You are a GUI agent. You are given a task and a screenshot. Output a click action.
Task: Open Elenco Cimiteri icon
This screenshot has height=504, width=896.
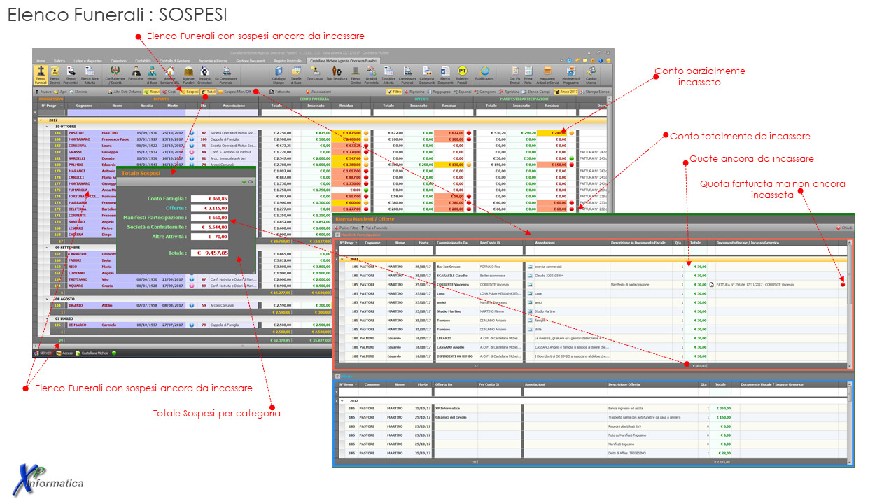point(356,76)
